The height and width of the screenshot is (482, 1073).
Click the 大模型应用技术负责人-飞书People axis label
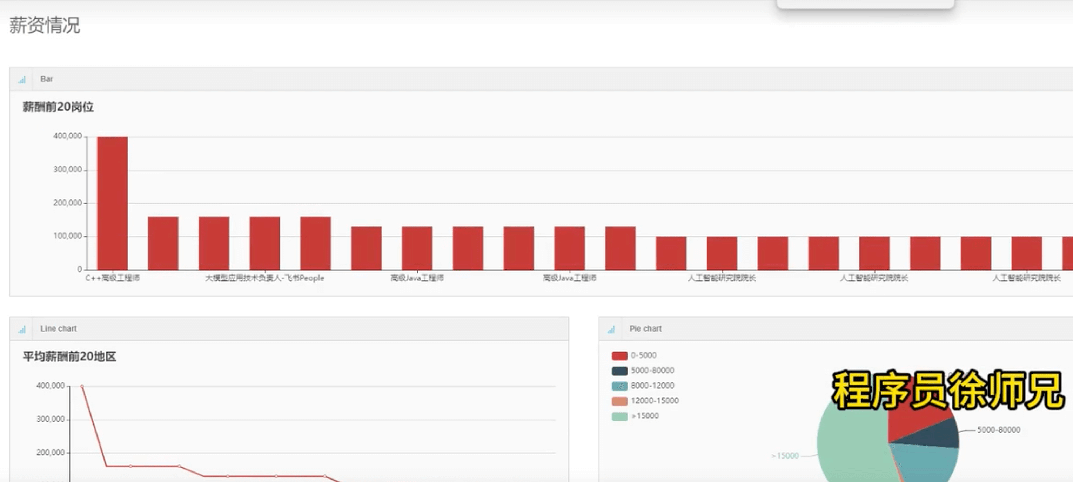(264, 278)
